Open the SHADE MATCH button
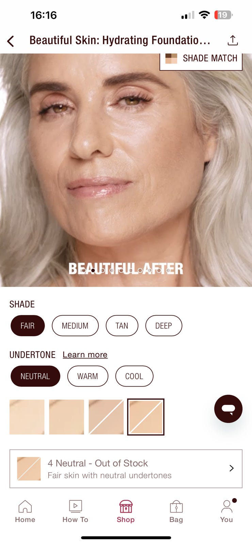 [201, 60]
